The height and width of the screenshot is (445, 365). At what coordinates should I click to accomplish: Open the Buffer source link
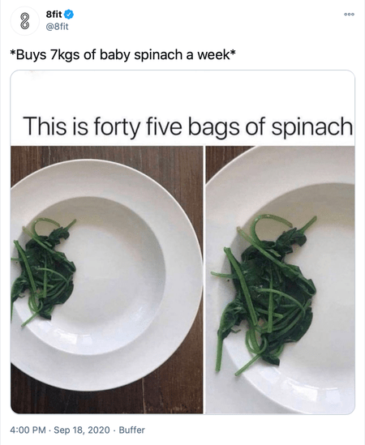click(x=131, y=430)
